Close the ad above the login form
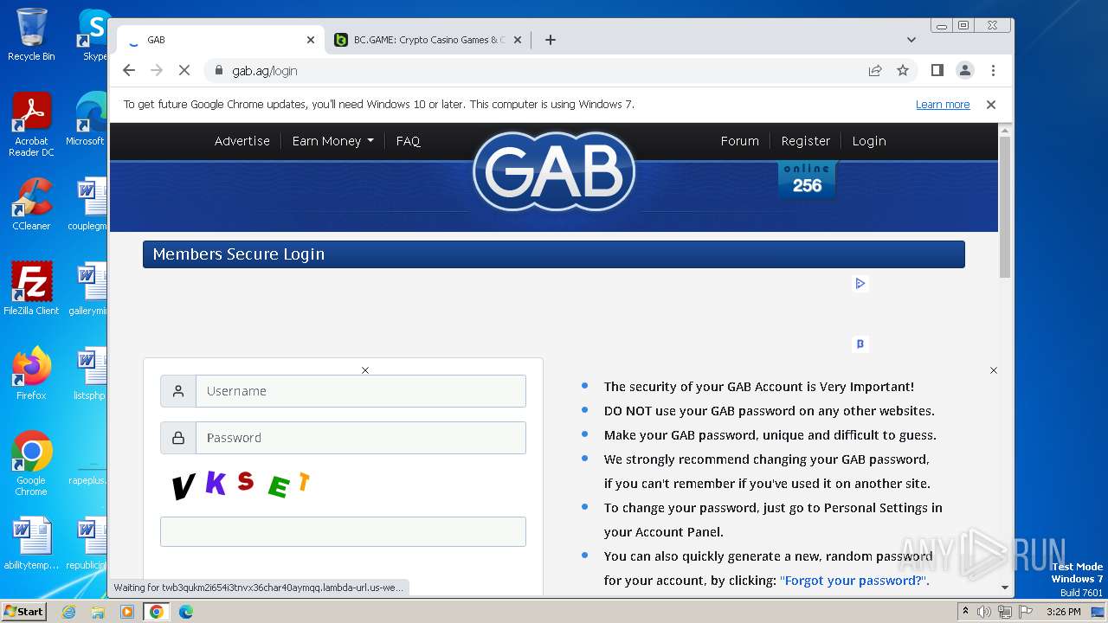This screenshot has height=623, width=1108. pos(365,370)
